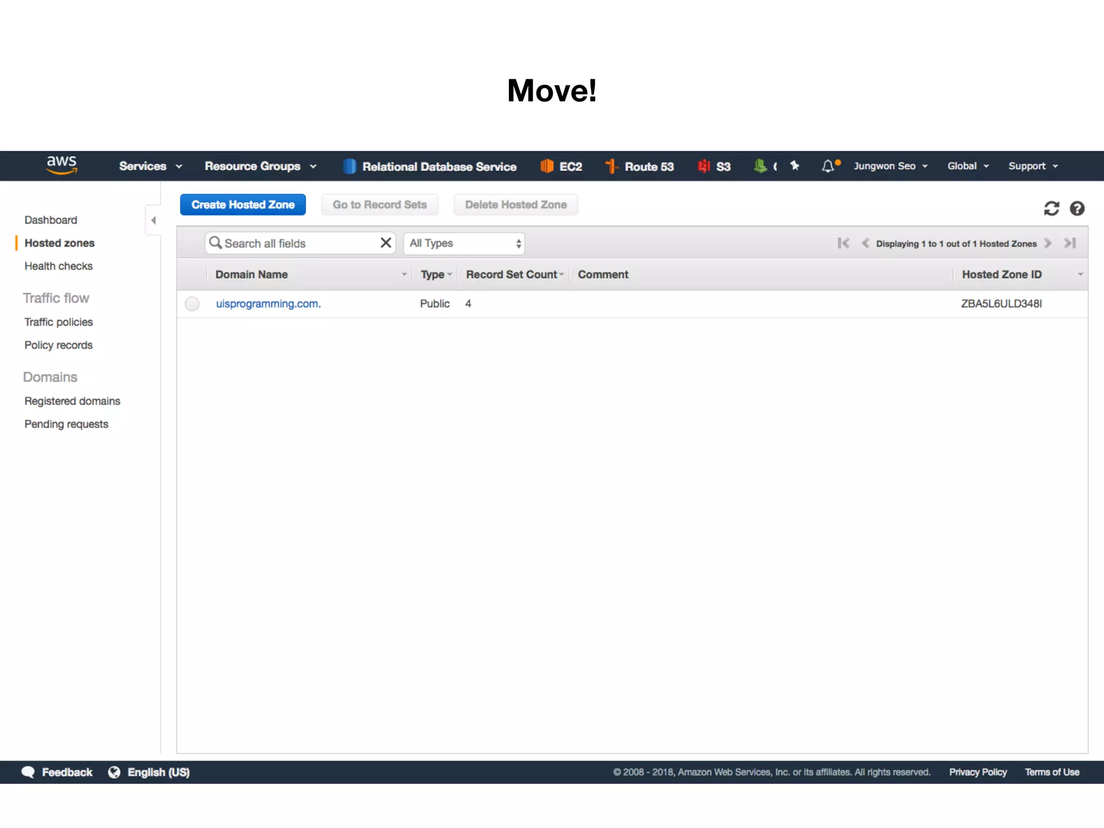Viewport: 1104px width, 828px height.
Task: Go to Health checks in sidebar
Action: [x=58, y=266]
